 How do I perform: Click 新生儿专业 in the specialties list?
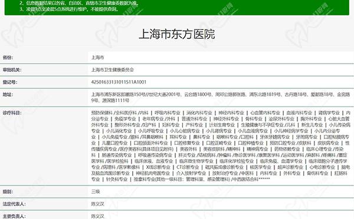(x=312, y=125)
